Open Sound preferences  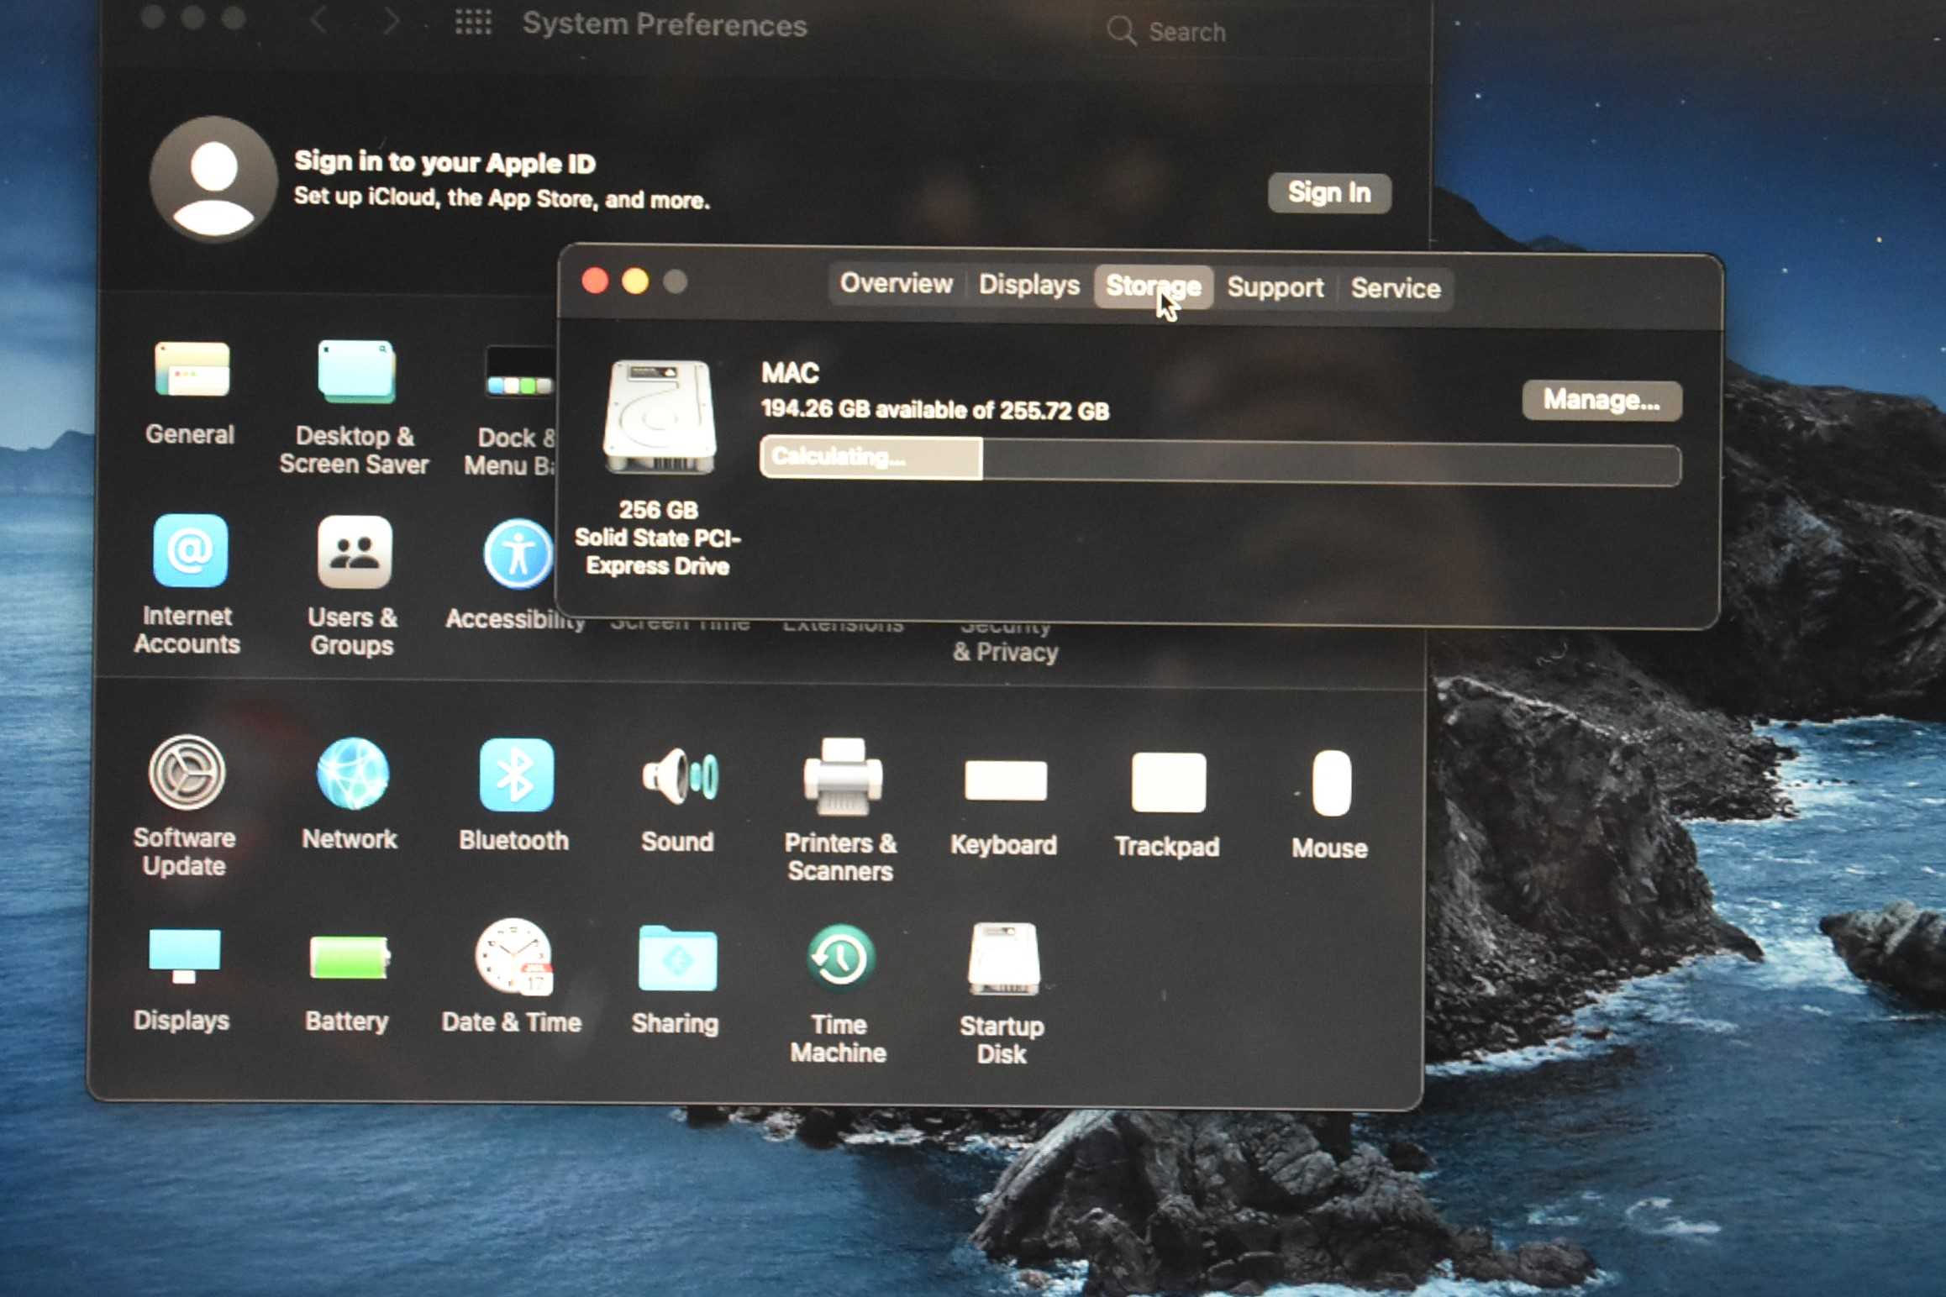[x=678, y=778]
